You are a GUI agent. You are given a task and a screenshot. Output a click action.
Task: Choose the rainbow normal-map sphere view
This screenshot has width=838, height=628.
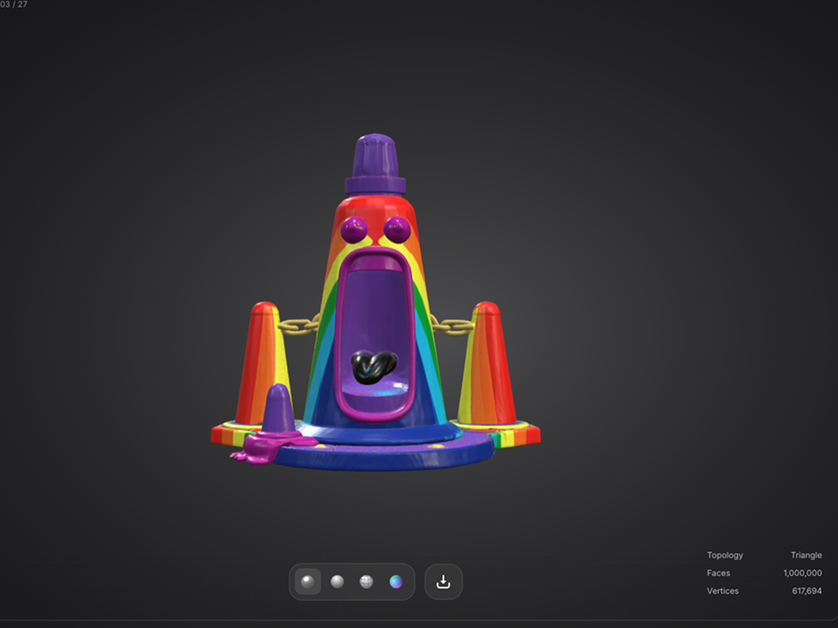click(396, 582)
